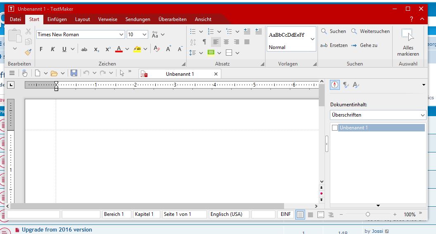Click the Englisch (USA) language field
The width and height of the screenshot is (436, 234).
(x=229, y=214)
